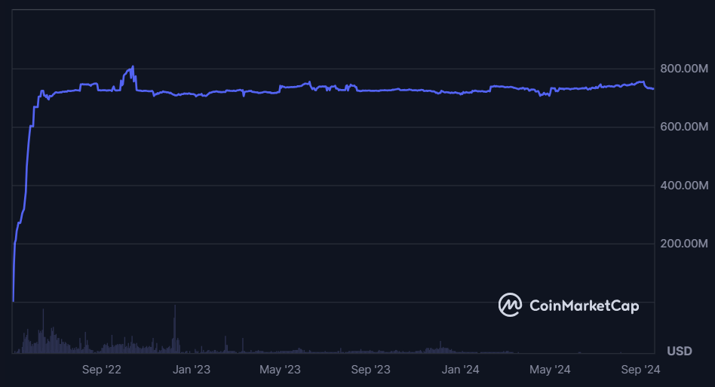The height and width of the screenshot is (387, 715).
Task: Click the blue line's starting point at bottom left
Action: click(x=14, y=299)
